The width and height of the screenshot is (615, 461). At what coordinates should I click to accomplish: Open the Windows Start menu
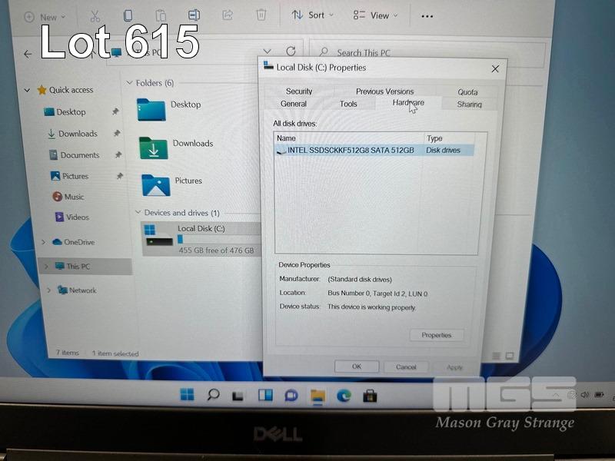(x=187, y=395)
